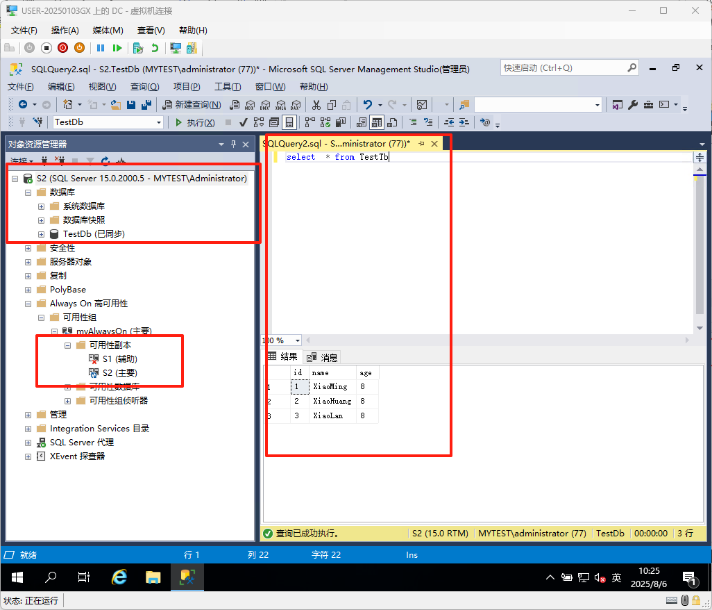The height and width of the screenshot is (610, 712).
Task: Click the Cut scissors icon
Action: (316, 105)
